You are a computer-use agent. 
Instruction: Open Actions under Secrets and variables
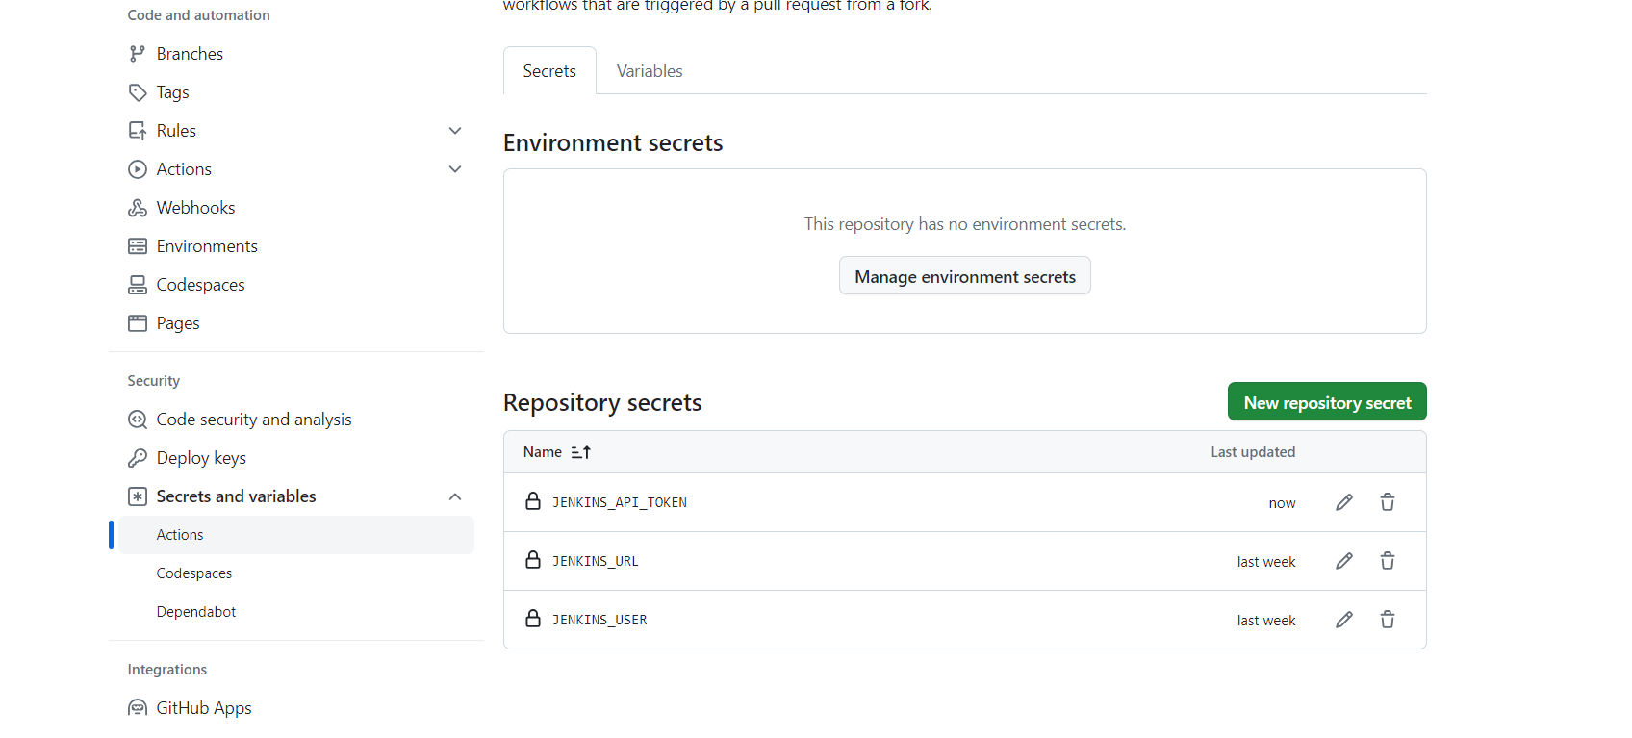[x=295, y=535]
